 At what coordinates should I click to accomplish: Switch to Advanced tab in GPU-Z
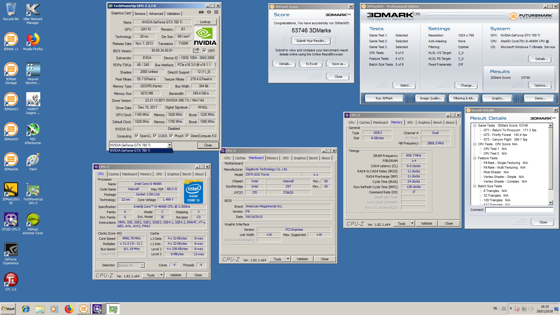[x=156, y=14]
